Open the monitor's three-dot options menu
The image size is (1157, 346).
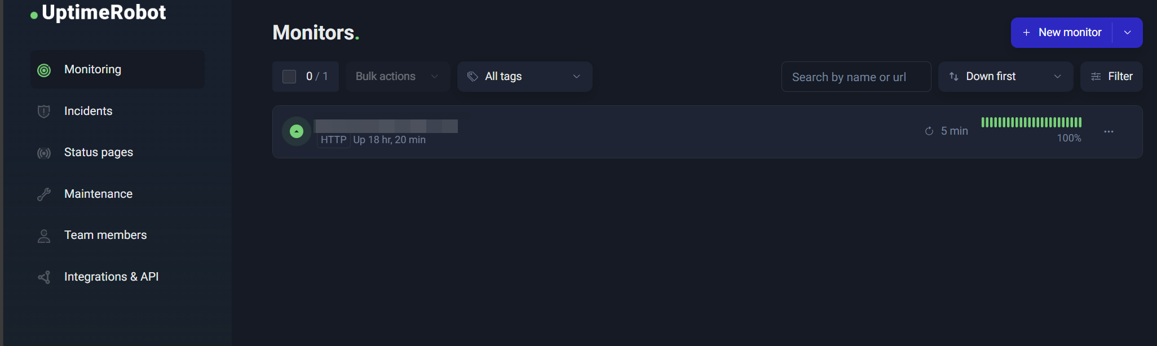pos(1109,131)
